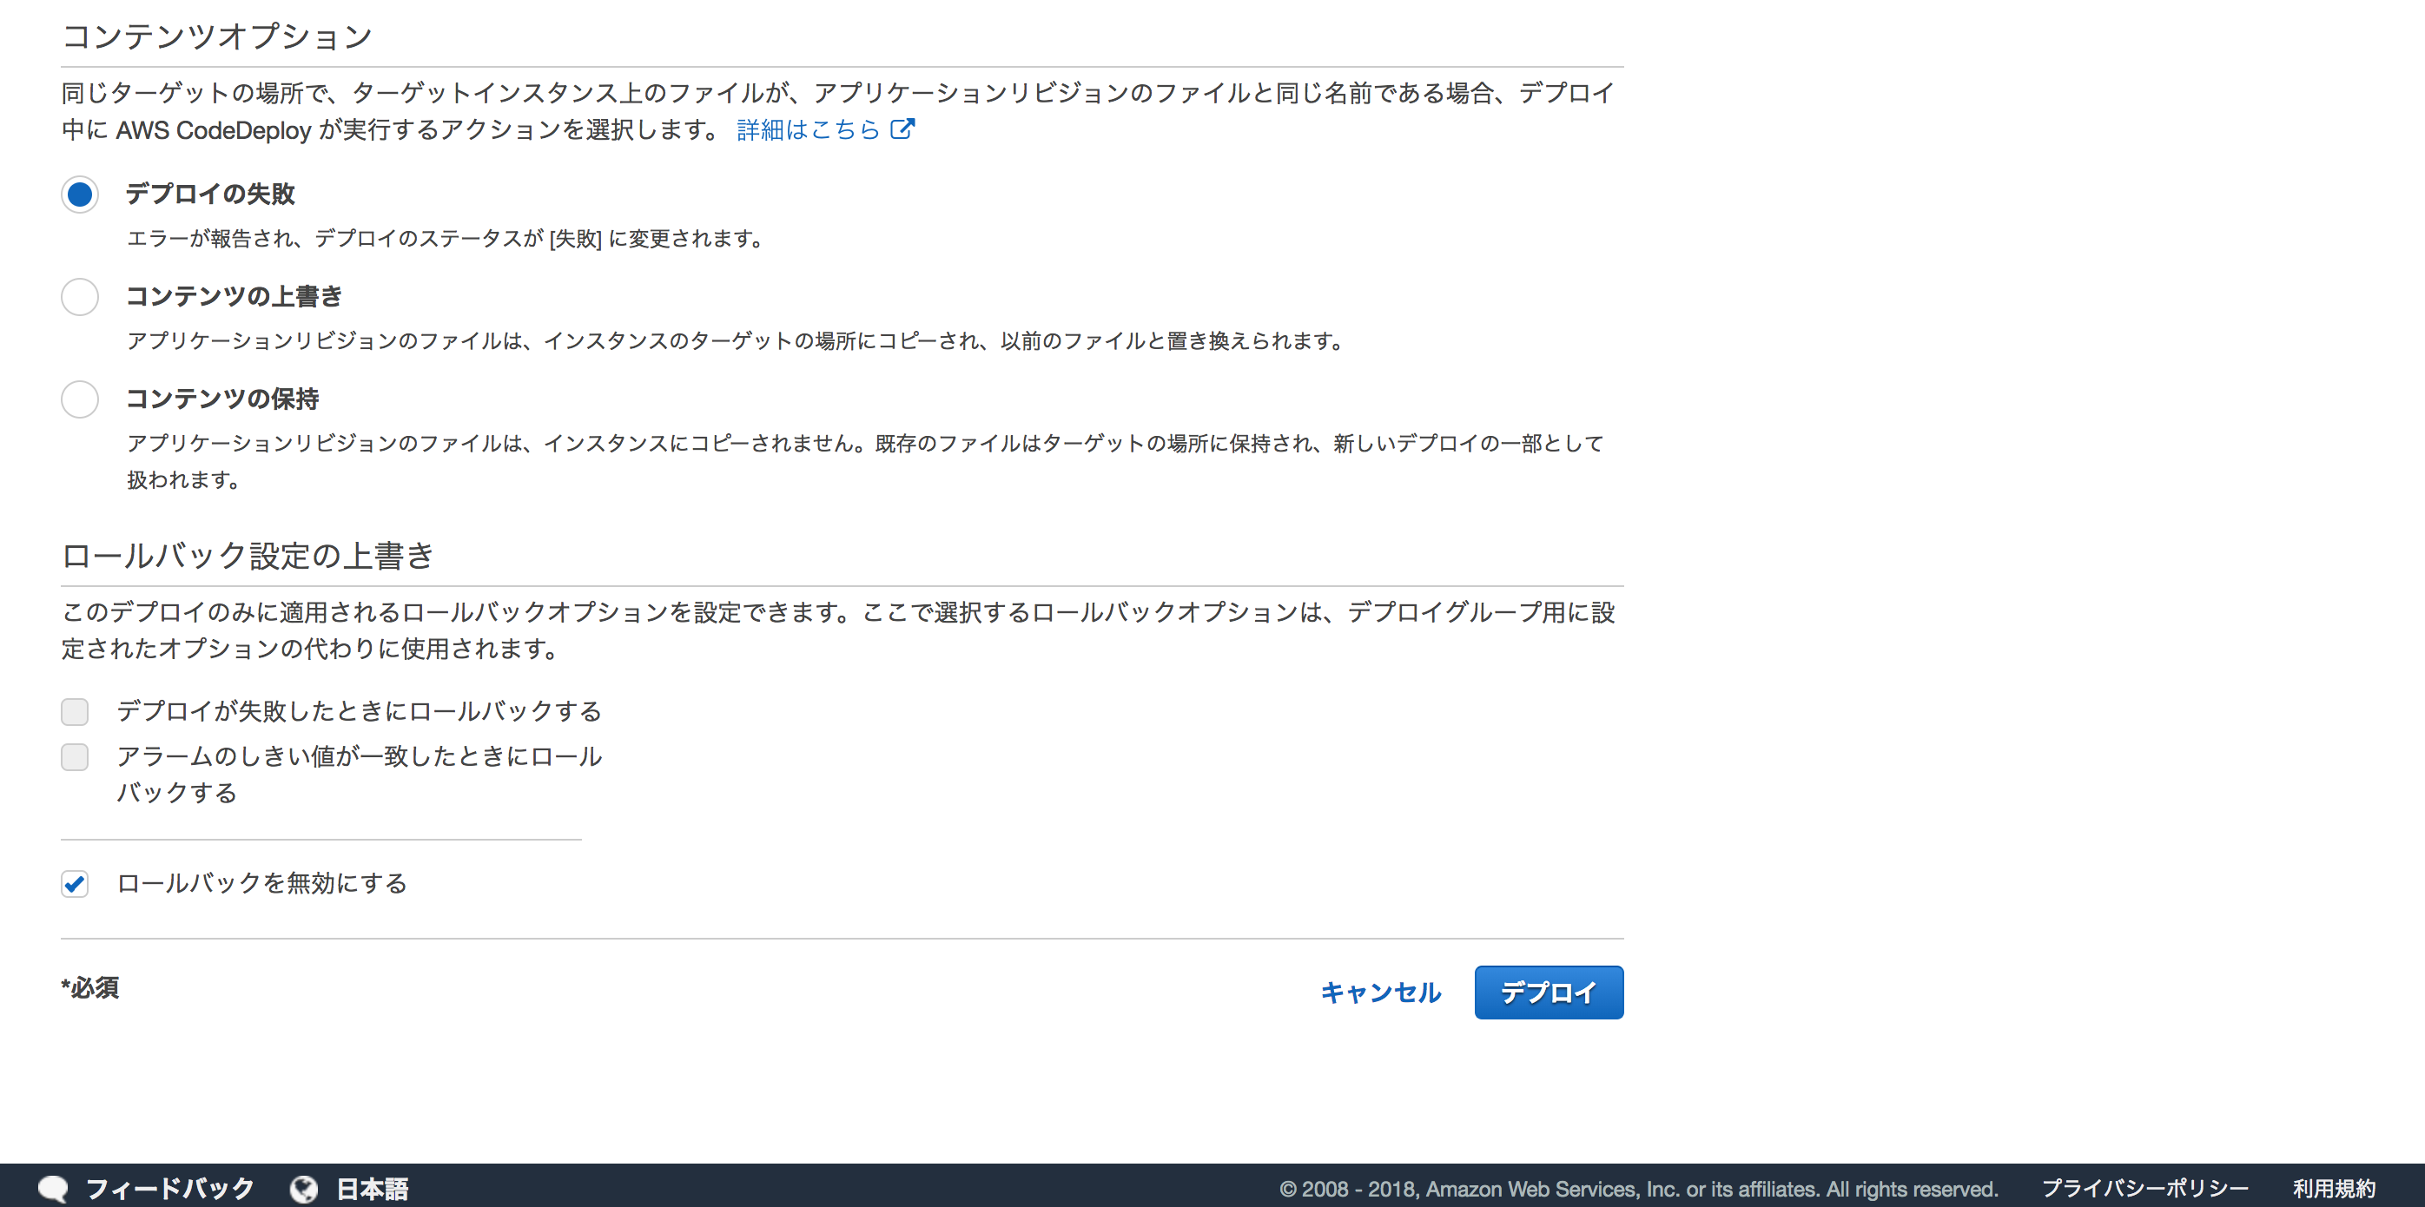2425x1207 pixels.
Task: Uncheck ロールバックを無効にする checkbox
Action: point(75,884)
